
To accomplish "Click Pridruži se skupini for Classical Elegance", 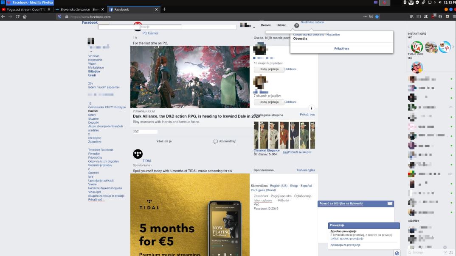I will coord(299,152).
